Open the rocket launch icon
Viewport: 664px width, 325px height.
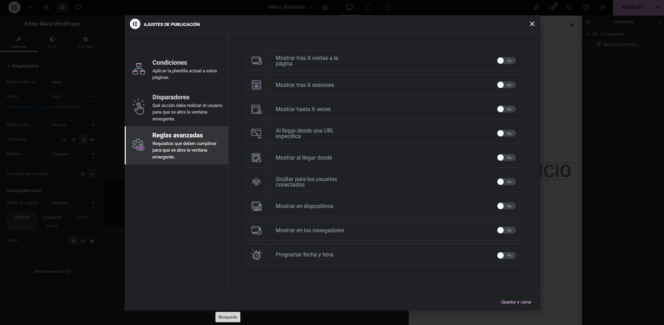point(536,7)
